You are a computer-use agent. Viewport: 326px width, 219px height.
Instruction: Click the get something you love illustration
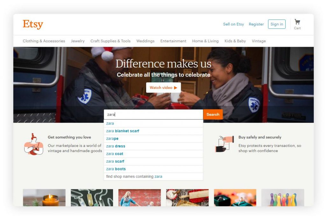(x=34, y=144)
